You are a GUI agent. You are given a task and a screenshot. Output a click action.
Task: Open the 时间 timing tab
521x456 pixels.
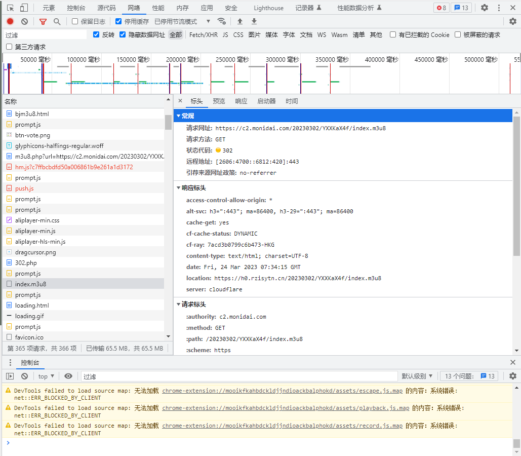(292, 101)
